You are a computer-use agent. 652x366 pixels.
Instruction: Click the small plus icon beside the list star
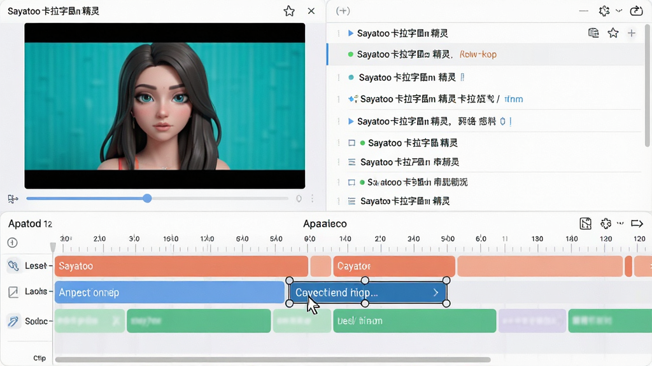tap(632, 33)
